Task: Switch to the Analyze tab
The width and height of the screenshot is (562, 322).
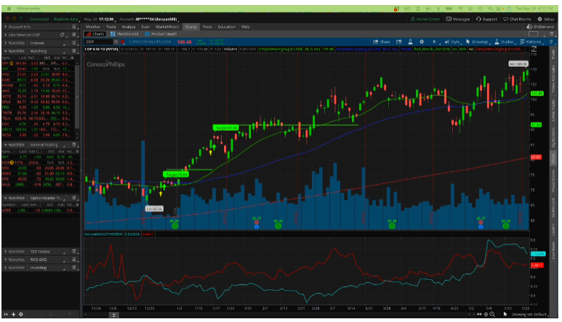Action: point(128,27)
